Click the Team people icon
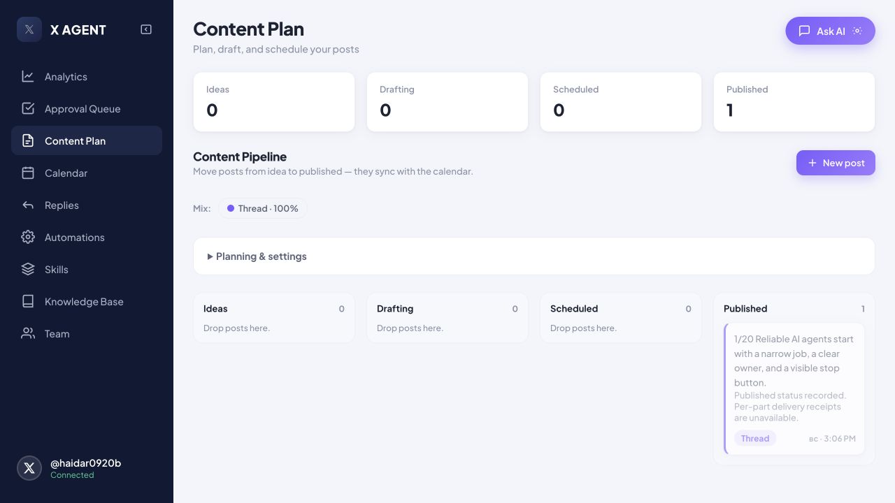The height and width of the screenshot is (503, 895). (28, 334)
